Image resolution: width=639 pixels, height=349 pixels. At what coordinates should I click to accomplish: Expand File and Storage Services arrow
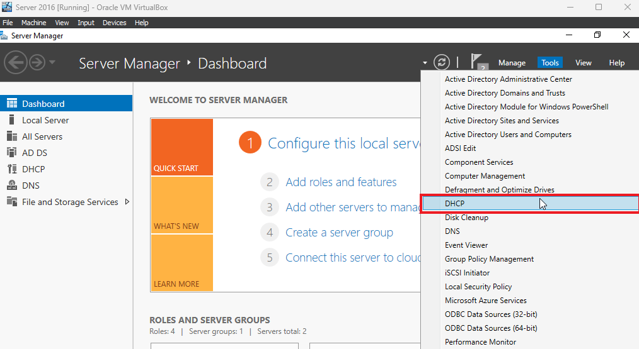click(127, 202)
